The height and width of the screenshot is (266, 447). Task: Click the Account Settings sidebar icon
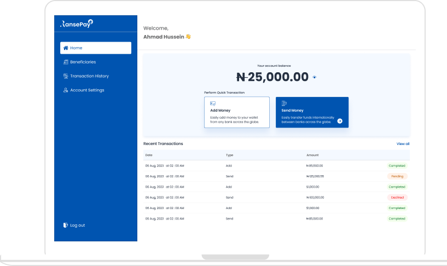[66, 90]
